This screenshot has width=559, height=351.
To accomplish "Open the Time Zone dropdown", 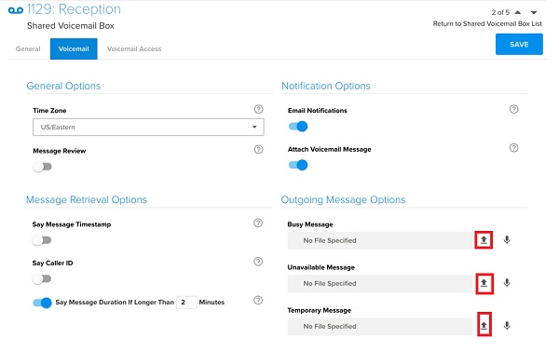I will click(x=148, y=128).
